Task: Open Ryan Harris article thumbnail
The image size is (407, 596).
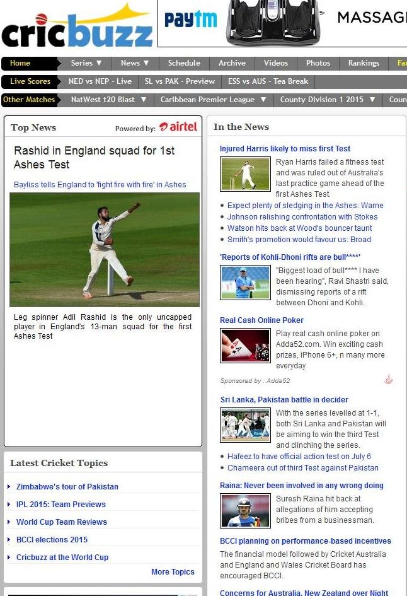Action: point(245,173)
